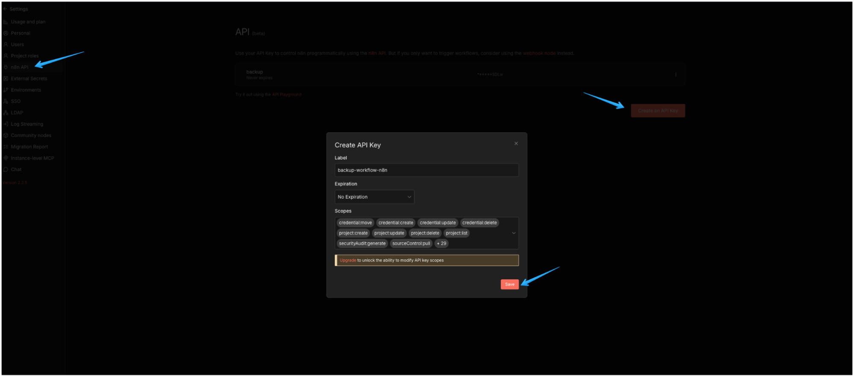Screen dimensions: 854x377
Task: Click the External Secrets icon
Action: (6, 78)
